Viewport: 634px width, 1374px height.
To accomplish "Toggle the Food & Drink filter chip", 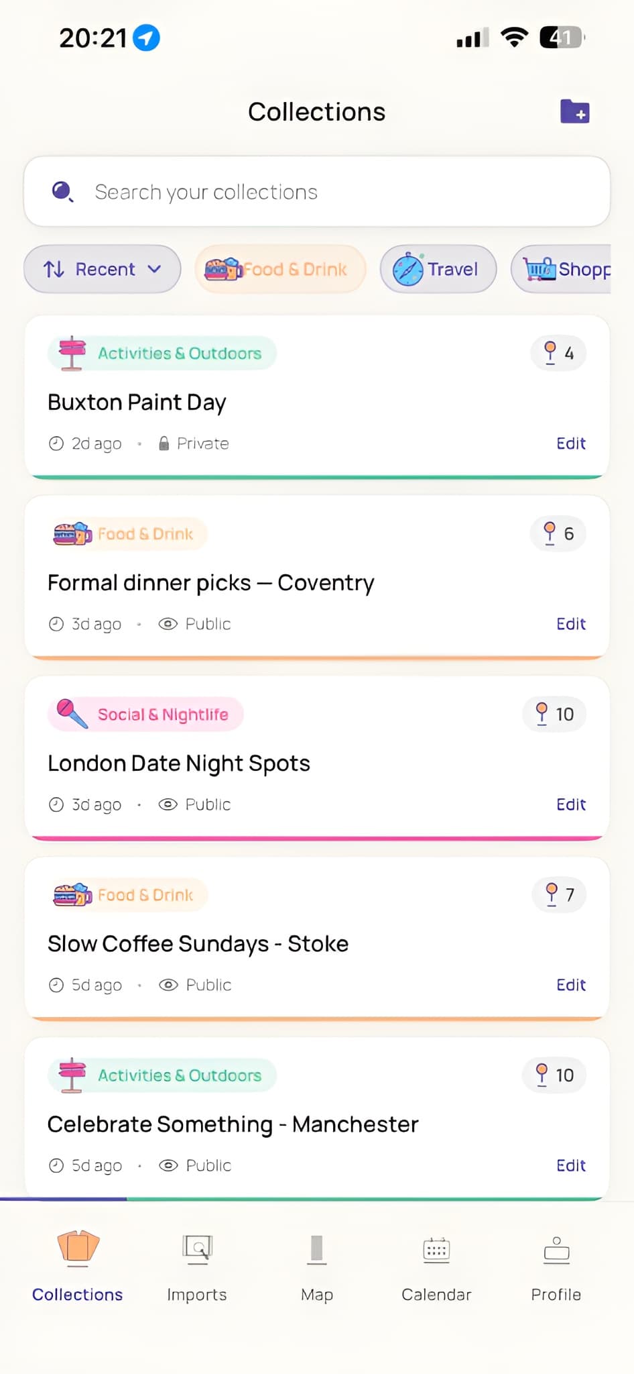I will 280,269.
